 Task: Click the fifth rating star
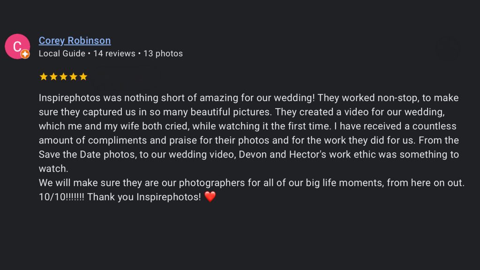[x=83, y=76]
